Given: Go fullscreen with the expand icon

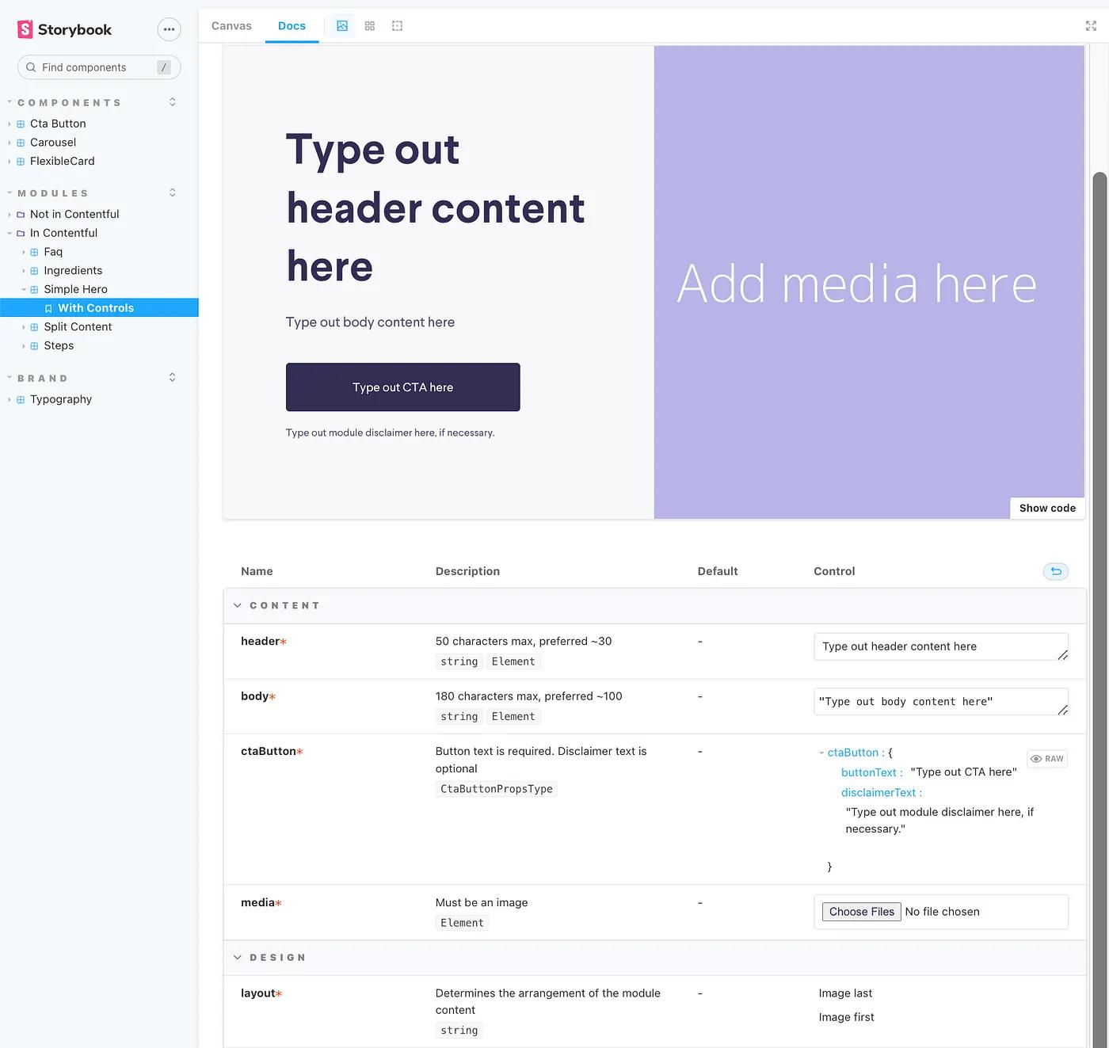Looking at the screenshot, I should [1091, 25].
